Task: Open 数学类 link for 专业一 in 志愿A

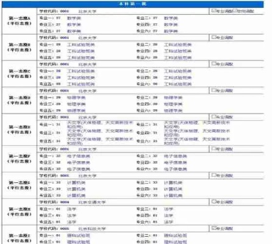Action: [74, 18]
